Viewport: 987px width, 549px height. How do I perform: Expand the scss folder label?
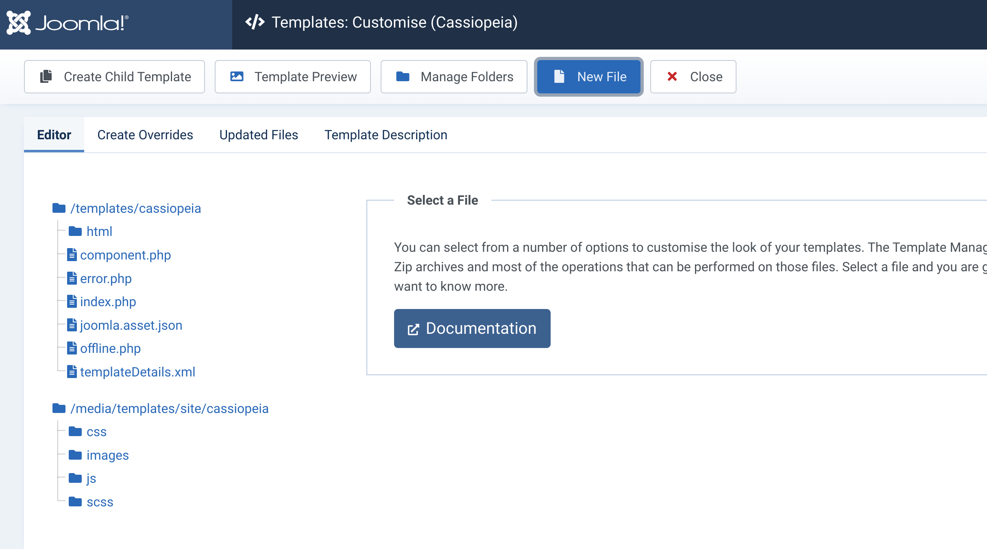point(100,502)
